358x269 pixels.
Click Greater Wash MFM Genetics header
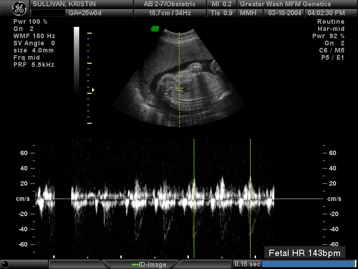pos(286,4)
